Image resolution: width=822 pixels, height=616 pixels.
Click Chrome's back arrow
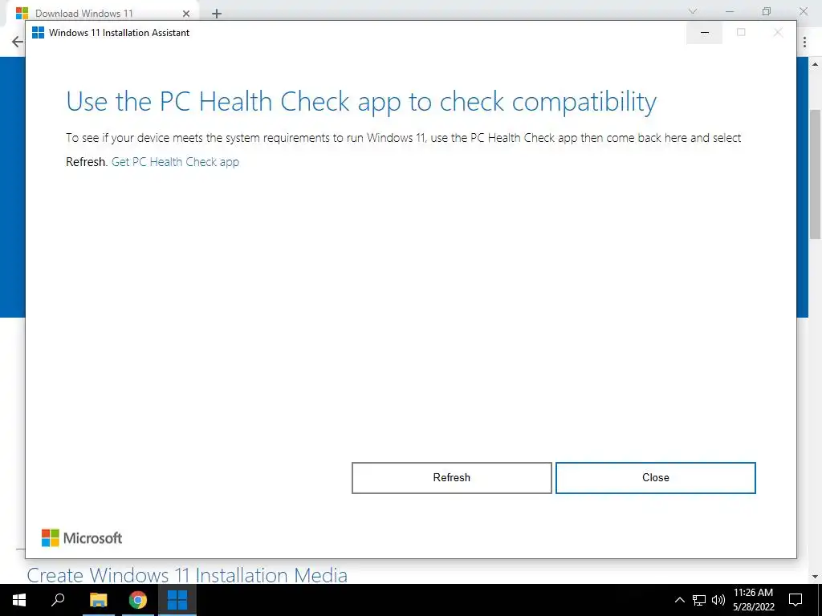18,42
